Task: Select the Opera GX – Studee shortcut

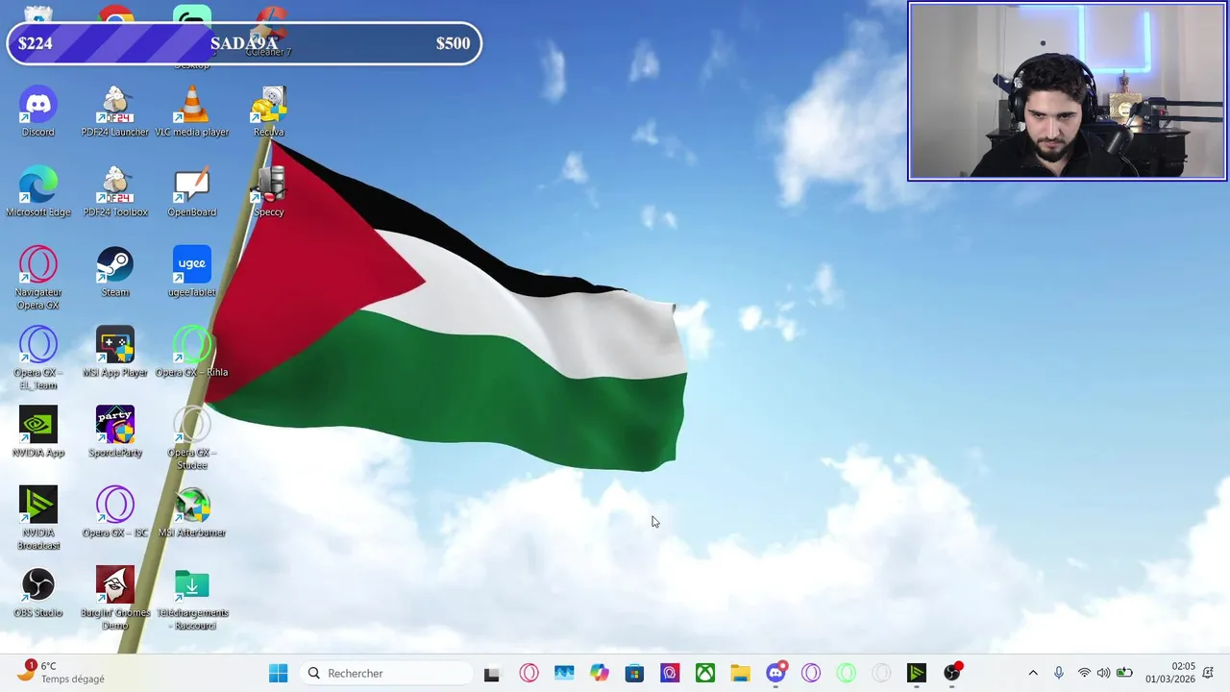Action: 192,438
